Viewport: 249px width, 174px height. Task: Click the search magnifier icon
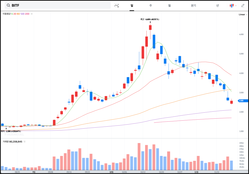[x=8, y=5]
